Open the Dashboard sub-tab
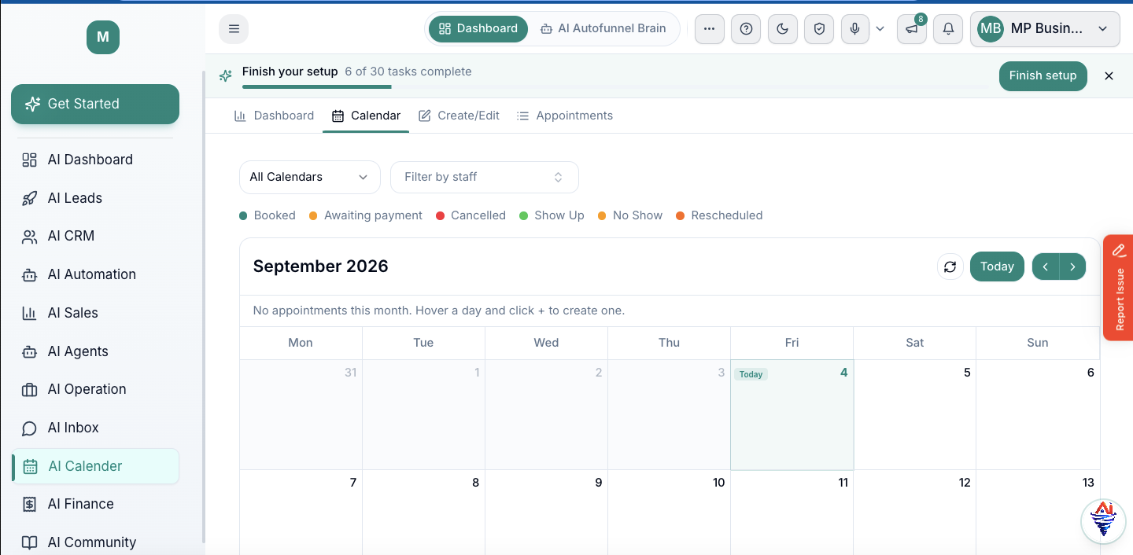The image size is (1133, 555). tap(275, 116)
